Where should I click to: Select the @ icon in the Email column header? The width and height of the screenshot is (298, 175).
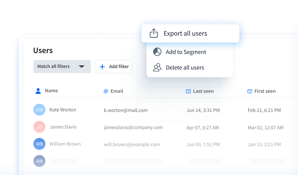106,91
